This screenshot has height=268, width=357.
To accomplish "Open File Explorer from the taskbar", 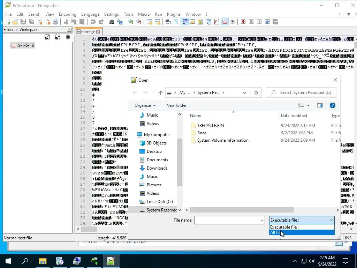I will pos(43,261).
